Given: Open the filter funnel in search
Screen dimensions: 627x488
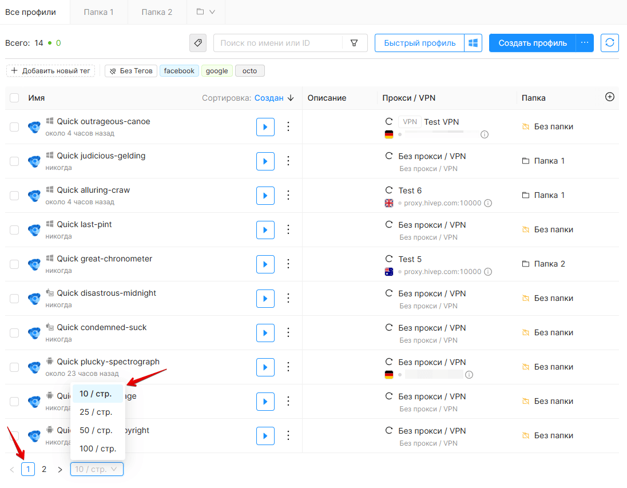Looking at the screenshot, I should pos(354,43).
